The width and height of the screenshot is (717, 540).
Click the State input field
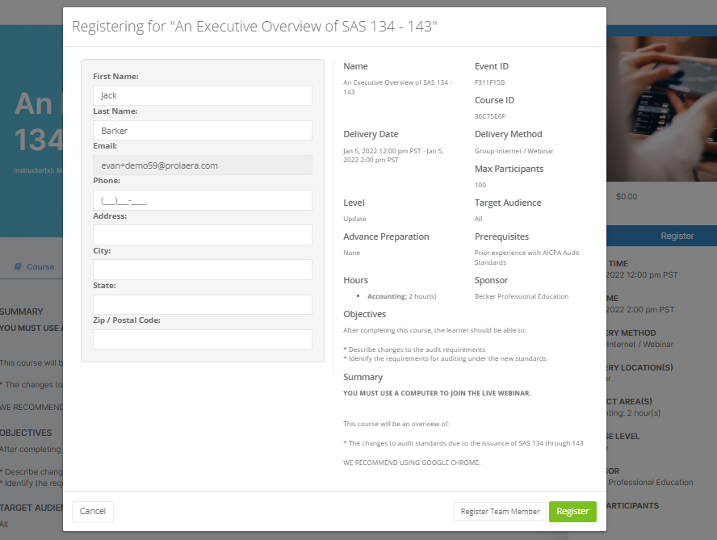203,304
